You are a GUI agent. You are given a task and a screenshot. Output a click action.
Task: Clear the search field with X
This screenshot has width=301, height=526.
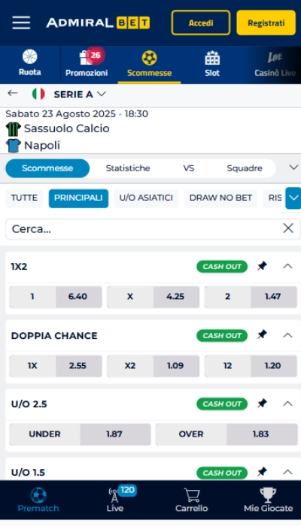(x=288, y=228)
